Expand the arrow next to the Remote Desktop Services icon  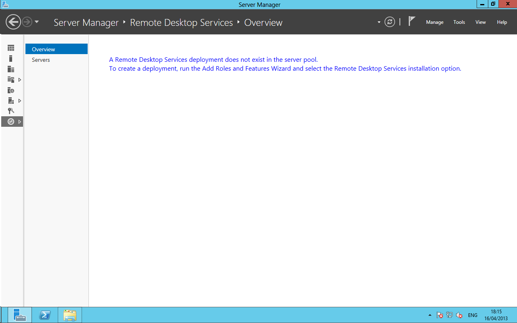pos(19,122)
